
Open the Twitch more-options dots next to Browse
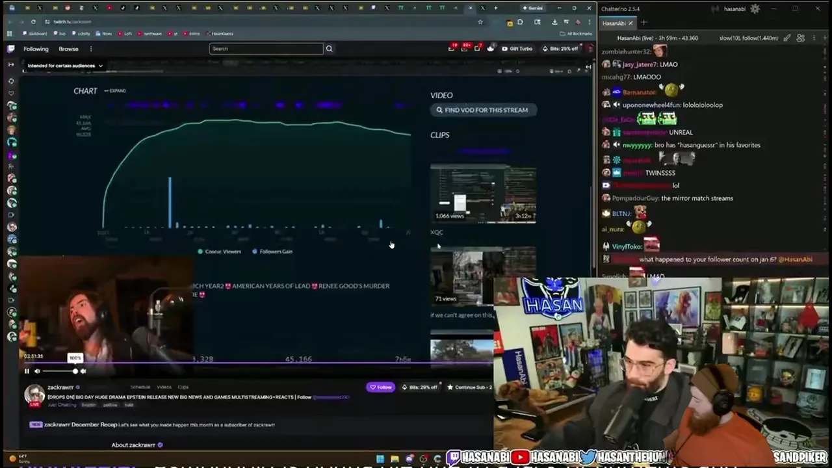(x=91, y=49)
